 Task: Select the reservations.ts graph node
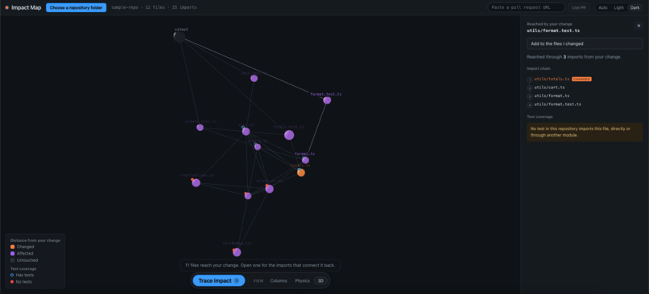coord(196,182)
